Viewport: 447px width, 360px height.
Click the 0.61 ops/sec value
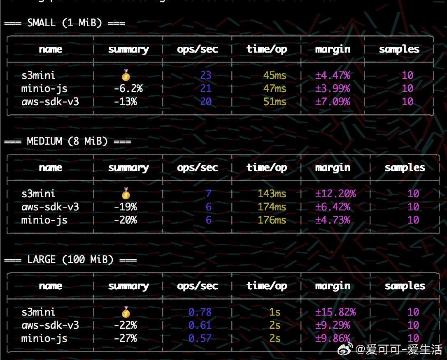pos(200,325)
